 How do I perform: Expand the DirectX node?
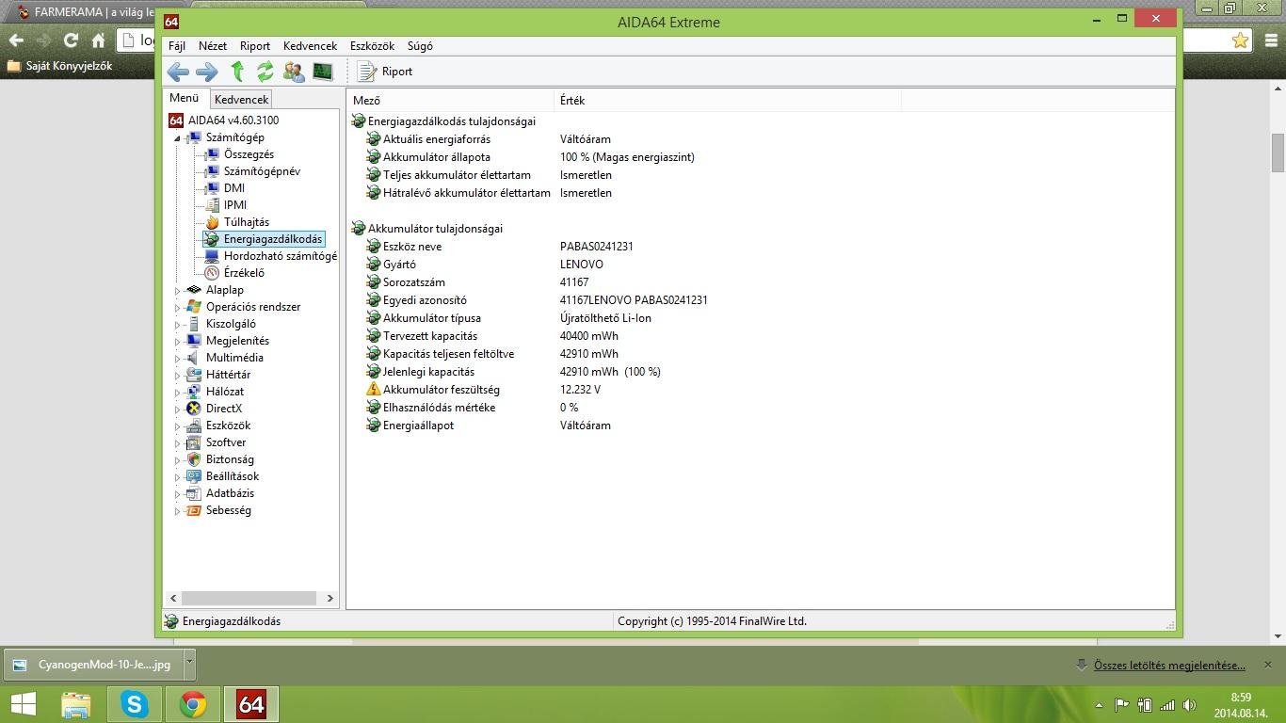[177, 410]
